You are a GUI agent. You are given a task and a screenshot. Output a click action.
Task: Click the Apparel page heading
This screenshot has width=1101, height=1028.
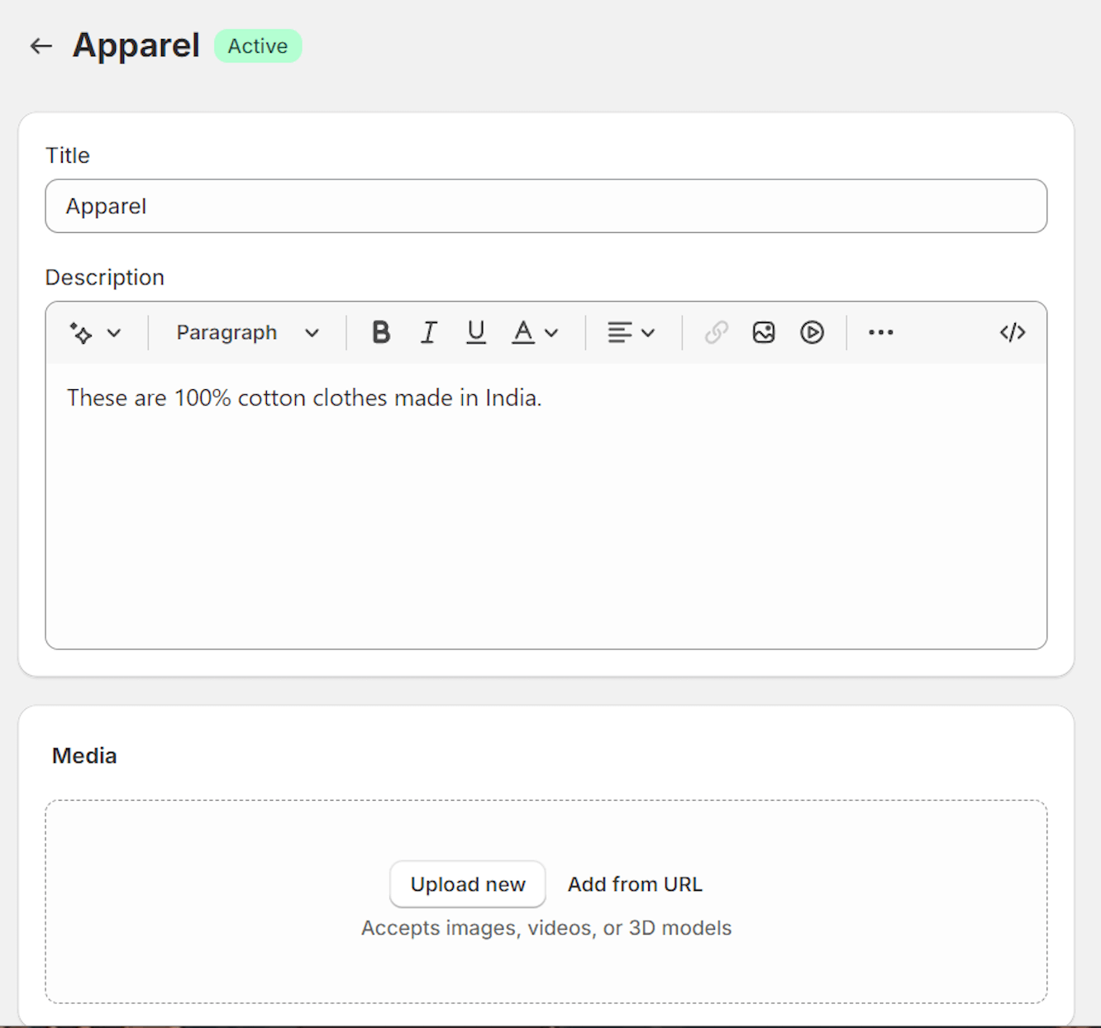pos(136,45)
